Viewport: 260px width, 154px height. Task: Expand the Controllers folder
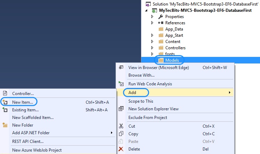[152, 48]
